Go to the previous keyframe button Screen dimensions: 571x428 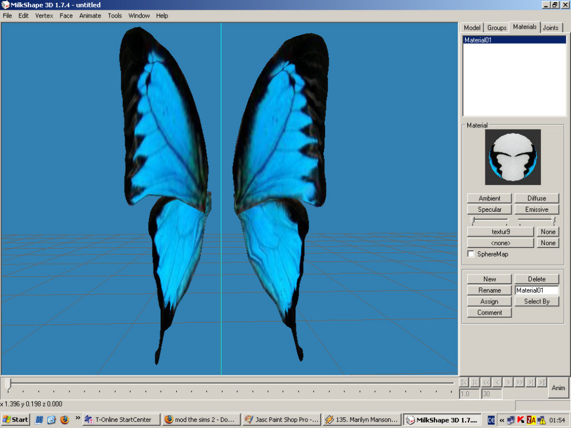coord(475,382)
